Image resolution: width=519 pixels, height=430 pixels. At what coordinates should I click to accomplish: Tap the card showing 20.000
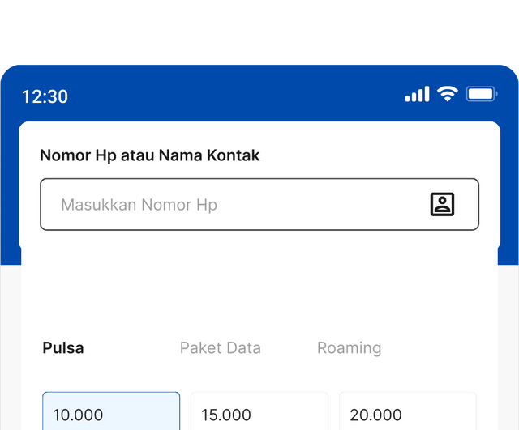[x=408, y=411]
